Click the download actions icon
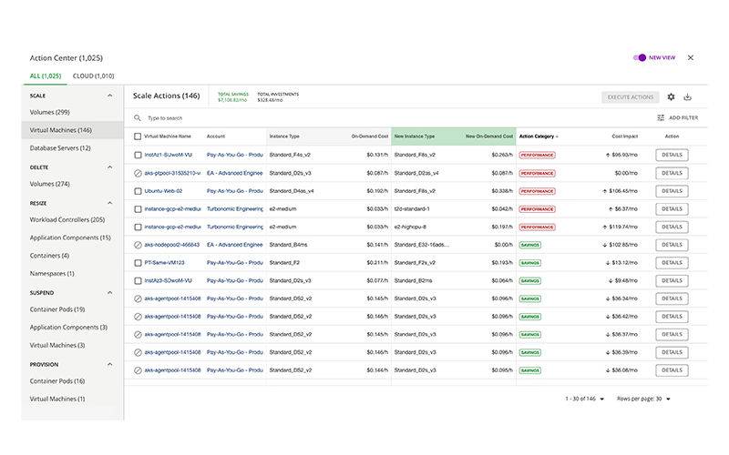Screen dimensions: 729x455 688,97
